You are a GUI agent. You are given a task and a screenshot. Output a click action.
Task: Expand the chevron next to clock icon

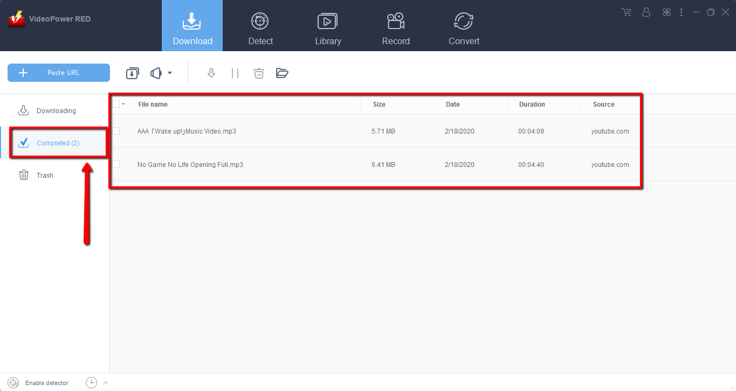tap(105, 383)
